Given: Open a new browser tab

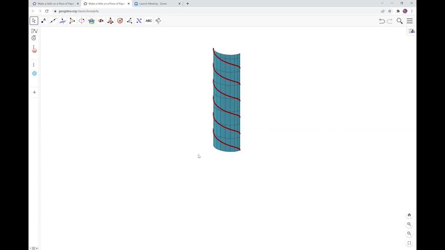Looking at the screenshot, I should pos(187,3).
